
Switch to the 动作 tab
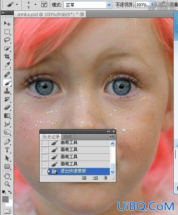click(68, 137)
